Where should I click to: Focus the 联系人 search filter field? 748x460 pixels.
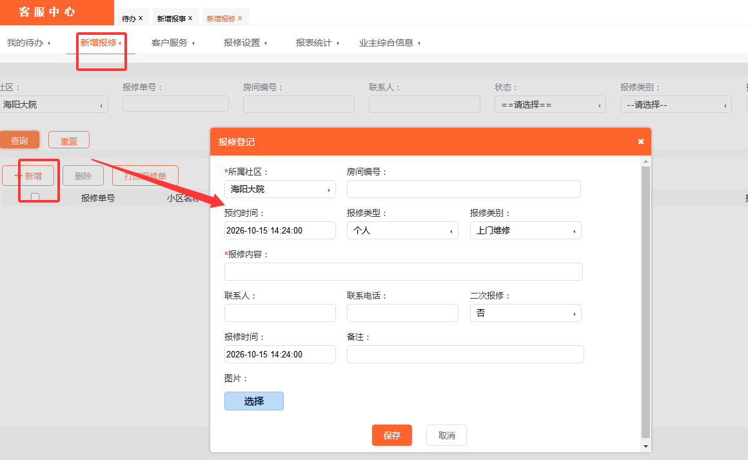click(424, 105)
